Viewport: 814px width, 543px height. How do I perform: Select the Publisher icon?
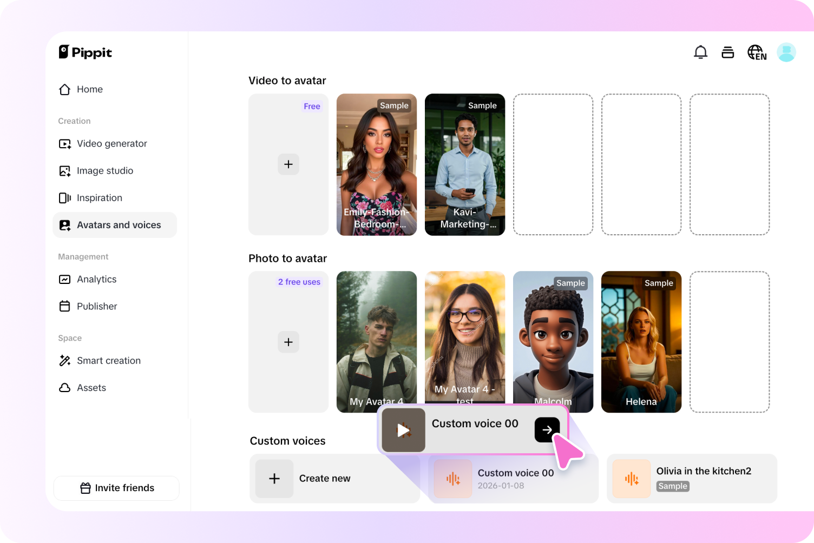pyautogui.click(x=64, y=306)
